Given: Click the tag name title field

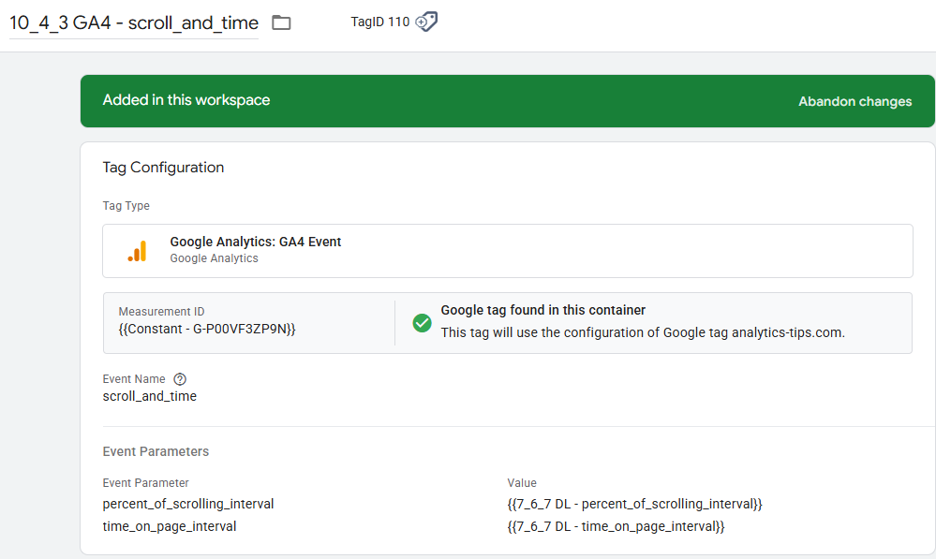Looking at the screenshot, I should [133, 24].
